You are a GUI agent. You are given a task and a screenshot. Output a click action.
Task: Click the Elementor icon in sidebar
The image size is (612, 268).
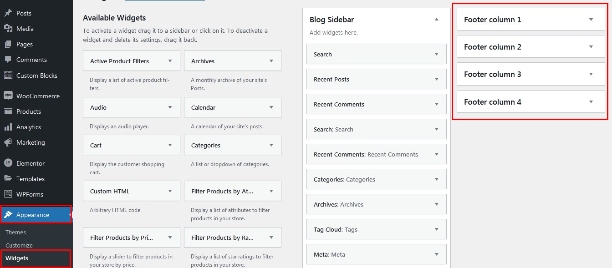(x=8, y=163)
